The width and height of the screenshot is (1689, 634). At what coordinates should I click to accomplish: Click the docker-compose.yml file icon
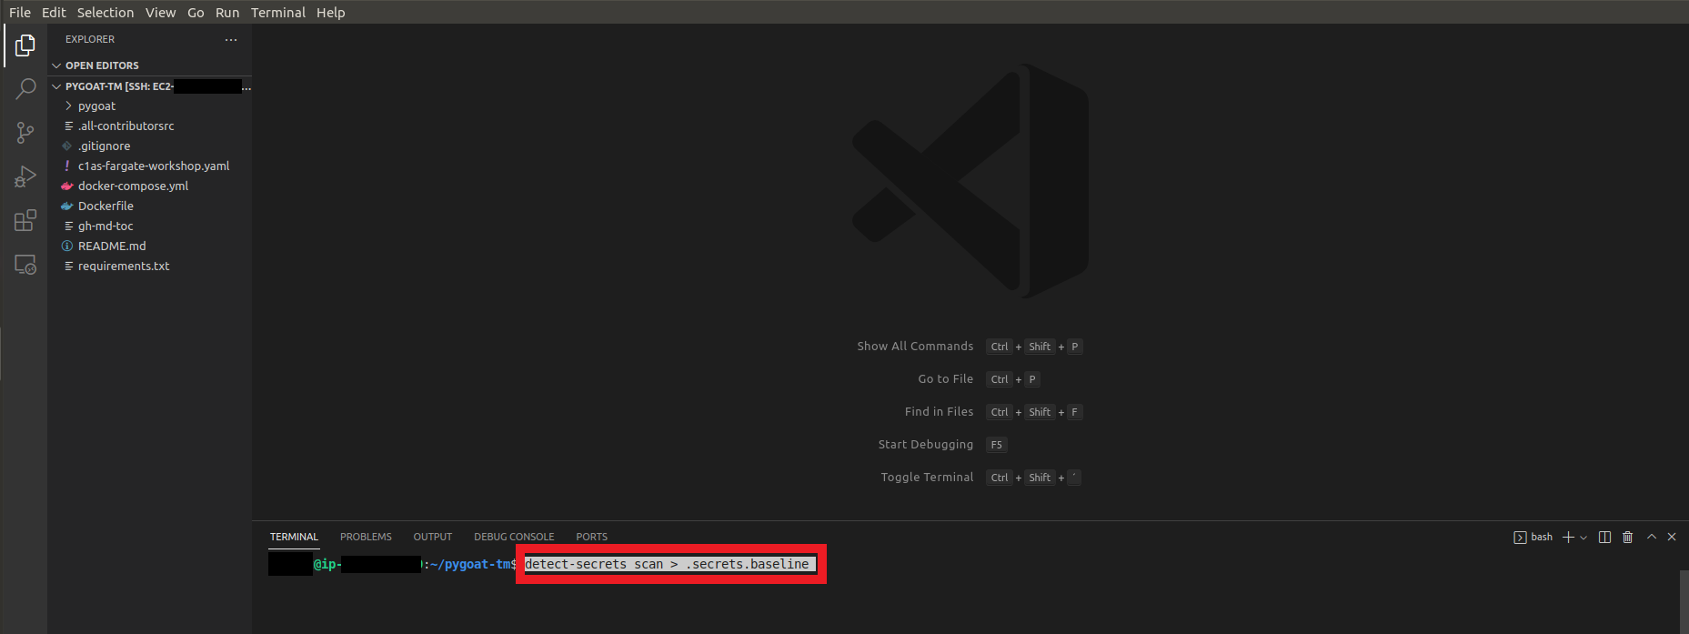(66, 186)
